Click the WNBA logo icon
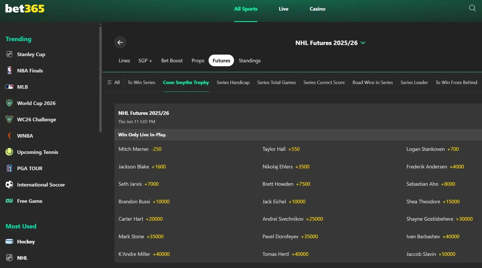 tap(9, 136)
